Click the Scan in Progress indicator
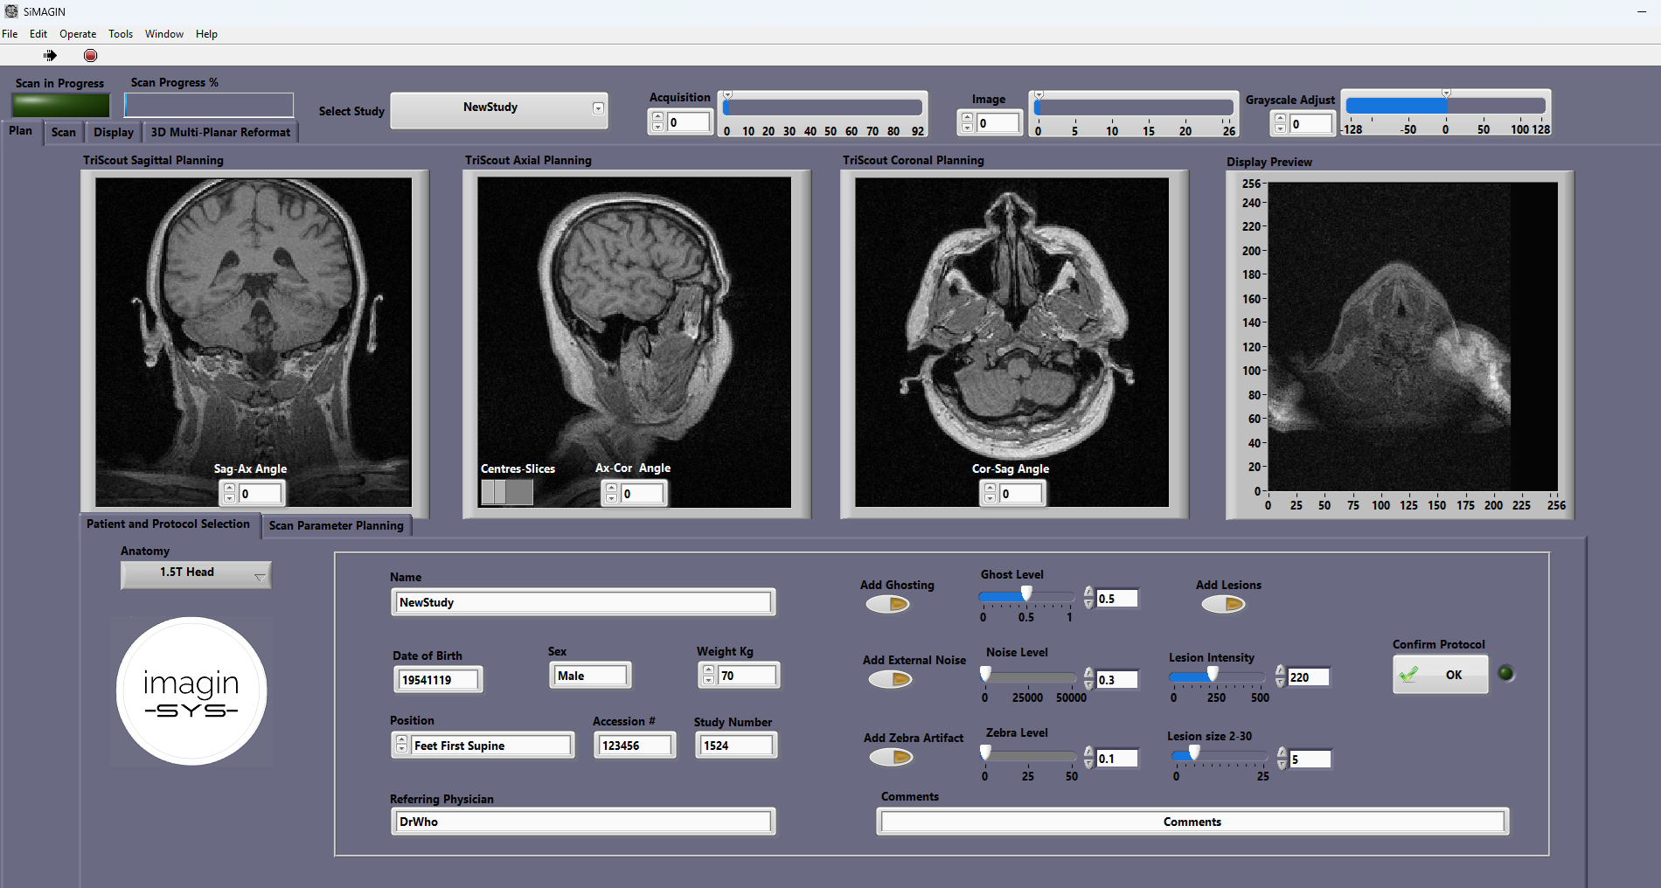This screenshot has width=1661, height=888. pos(59,104)
